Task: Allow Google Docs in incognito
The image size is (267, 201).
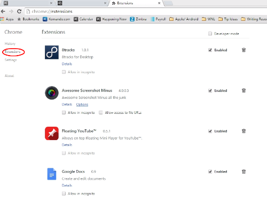Action: [64, 194]
